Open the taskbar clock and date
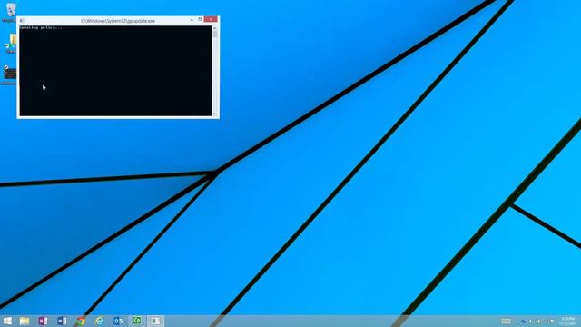Screen dimensions: 581x327 point(568,322)
